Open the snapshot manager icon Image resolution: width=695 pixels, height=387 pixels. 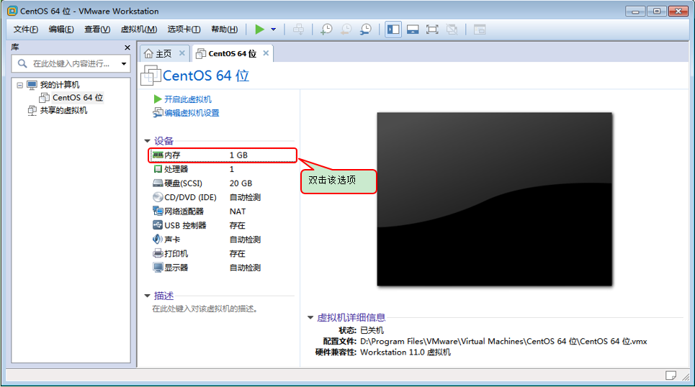tap(365, 29)
